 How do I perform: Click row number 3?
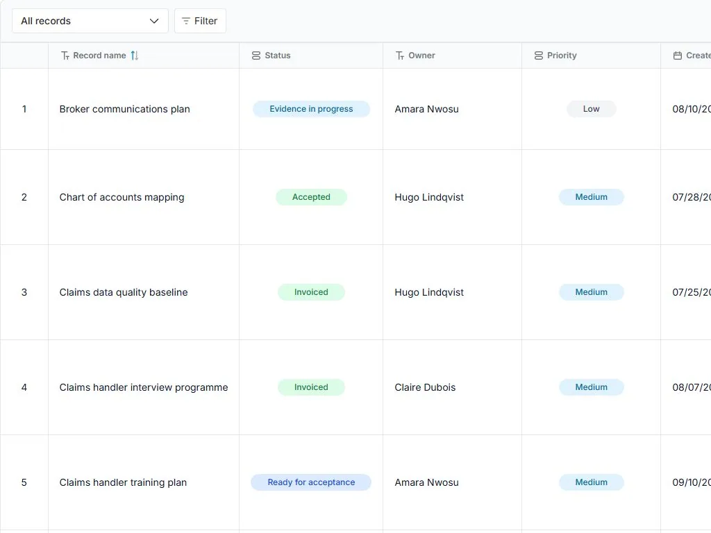click(24, 292)
